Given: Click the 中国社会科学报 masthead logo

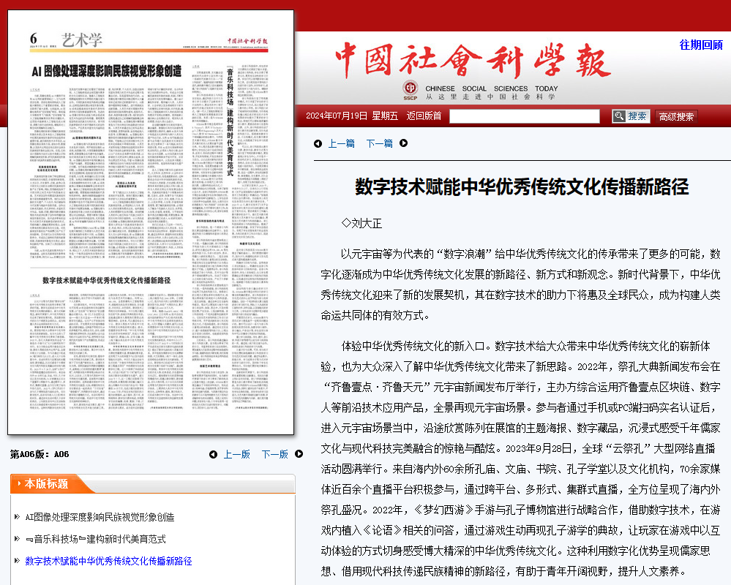Looking at the screenshot, I should click(472, 60).
